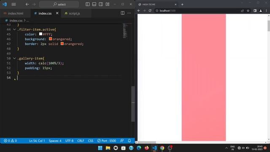Reload the localhost page
This screenshot has width=270, height=152.
[150, 11]
